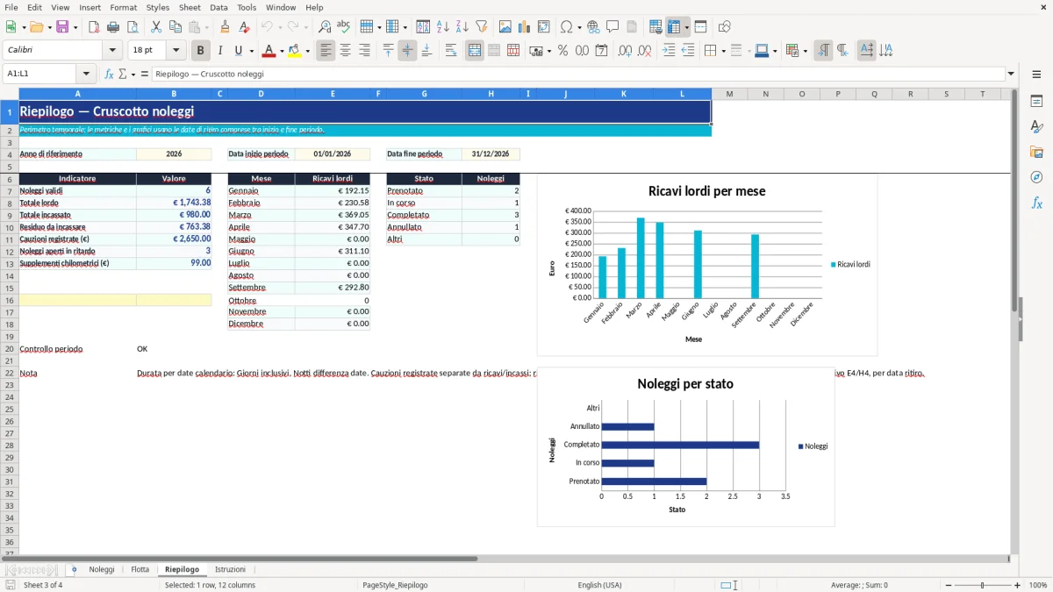This screenshot has width=1053, height=592.
Task: Clear direct formatting
Action: tap(245, 27)
